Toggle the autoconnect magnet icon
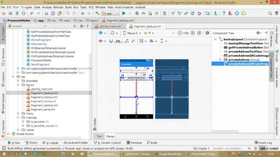The image size is (280, 157). click(111, 41)
